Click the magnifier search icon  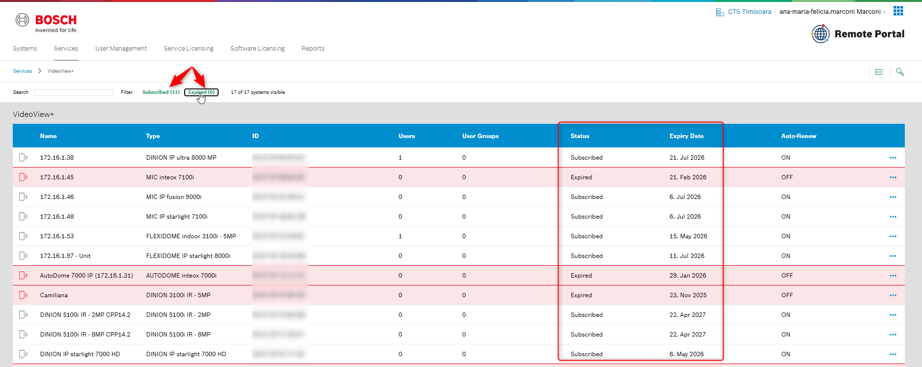pos(899,72)
